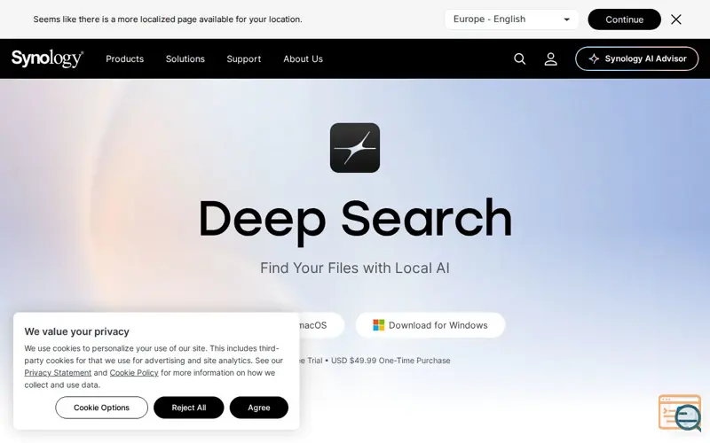Open the user account icon
710x443 pixels.
[550, 58]
